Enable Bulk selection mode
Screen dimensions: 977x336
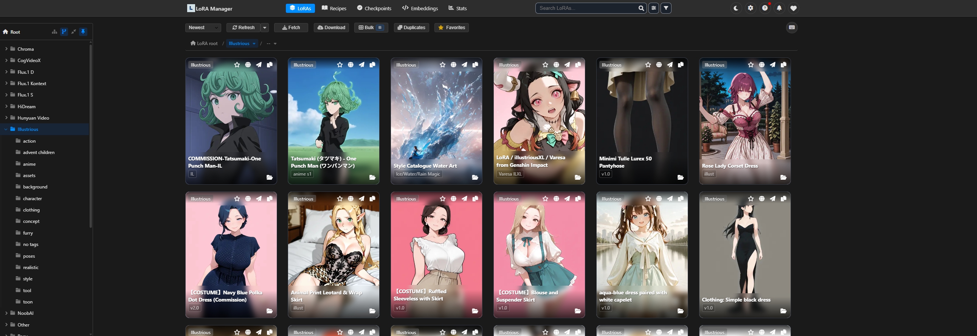click(371, 27)
